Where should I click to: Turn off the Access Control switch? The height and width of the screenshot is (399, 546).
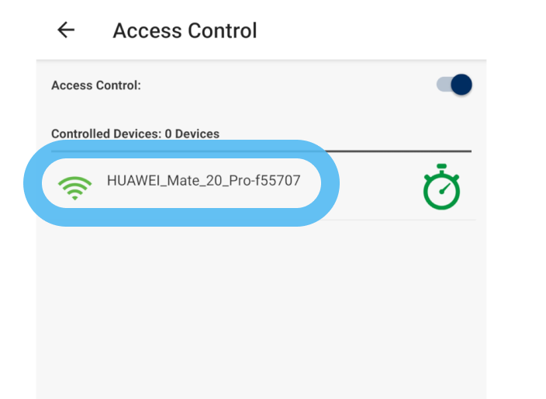(454, 85)
